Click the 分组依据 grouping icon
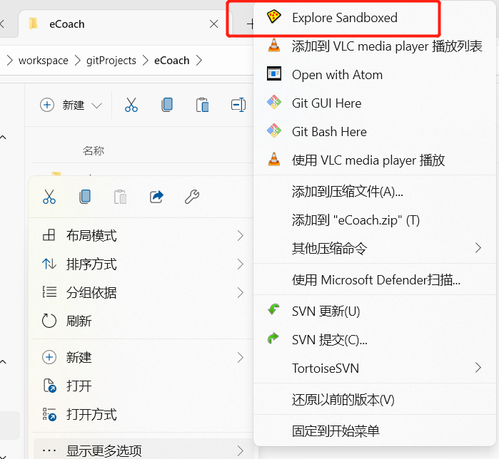499x459 pixels. [x=49, y=292]
